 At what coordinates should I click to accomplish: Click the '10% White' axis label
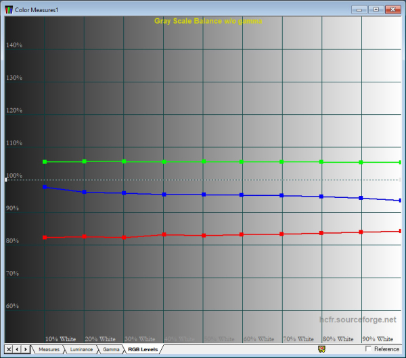pyautogui.click(x=61, y=339)
